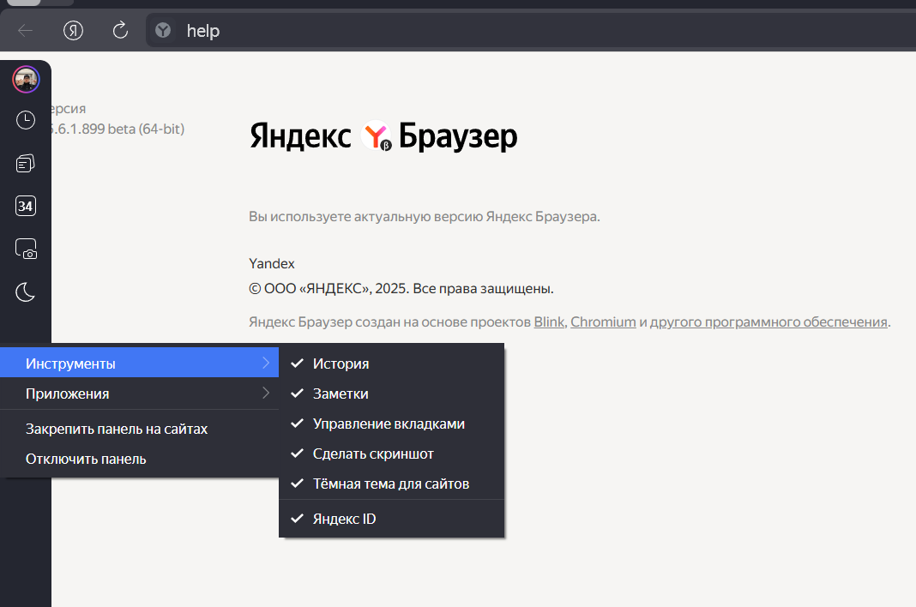Toggle dark theme with moon icon
Screen dimensions: 916x607
coord(26,292)
